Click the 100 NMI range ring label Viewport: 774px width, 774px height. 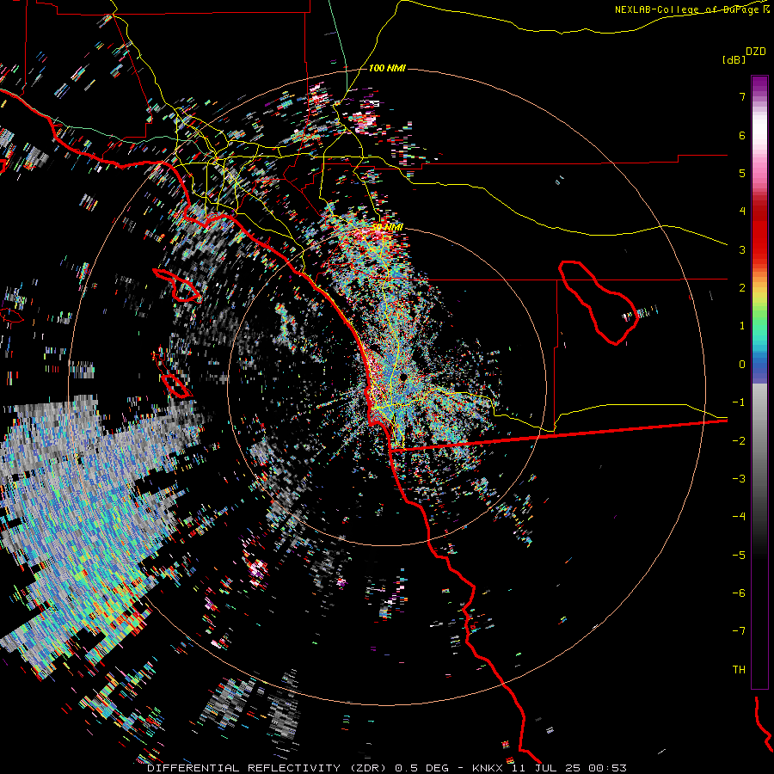coord(387,68)
